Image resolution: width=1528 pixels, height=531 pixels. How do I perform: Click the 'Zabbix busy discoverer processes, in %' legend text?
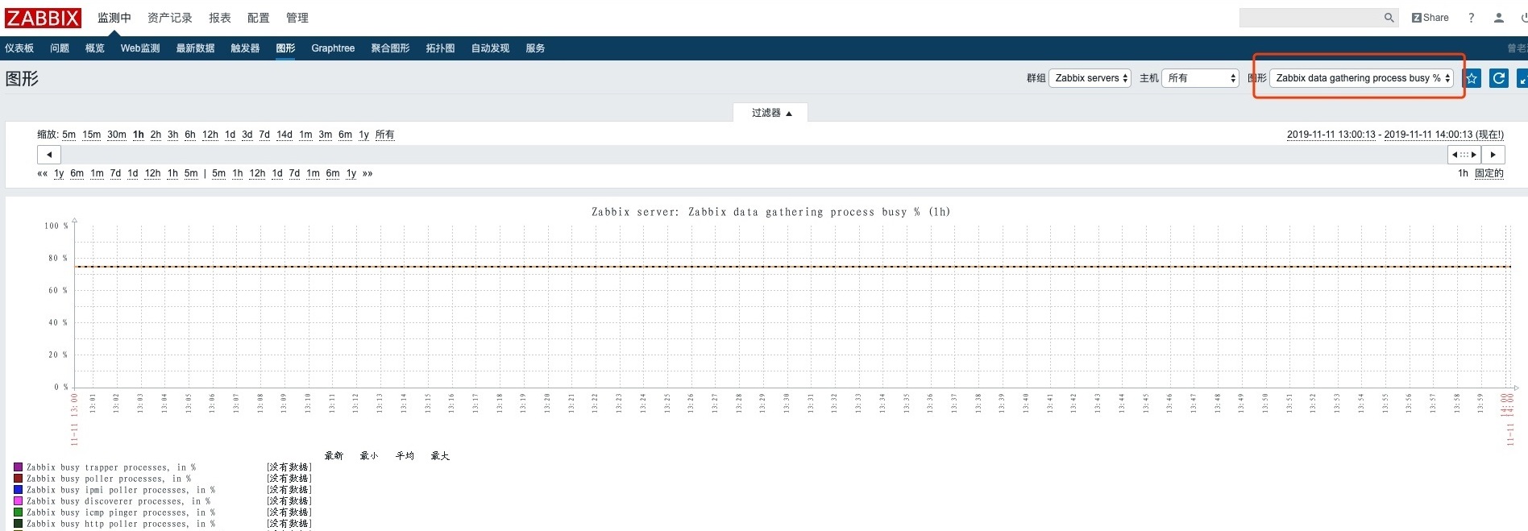118,501
